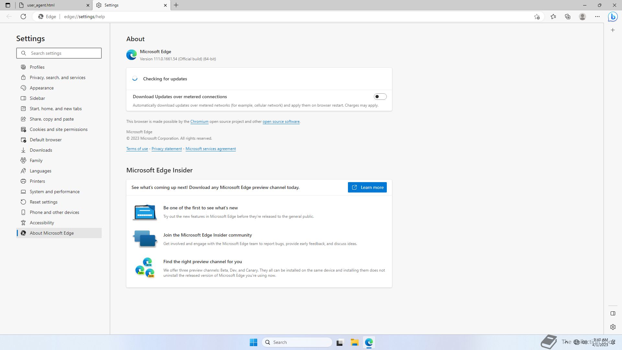This screenshot has height=350, width=622.
Task: Click the Edge version number text
Action: pyautogui.click(x=178, y=59)
